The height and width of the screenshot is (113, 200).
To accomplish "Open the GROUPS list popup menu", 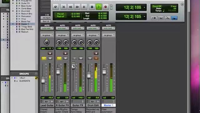I will pos(36,74).
